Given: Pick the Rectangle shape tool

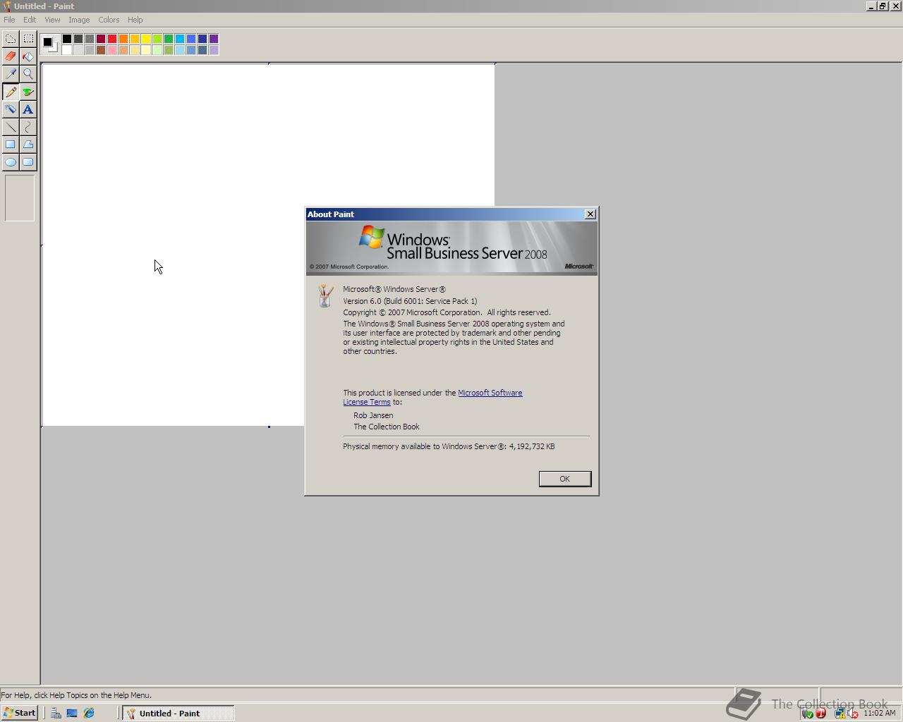Looking at the screenshot, I should click(x=11, y=145).
